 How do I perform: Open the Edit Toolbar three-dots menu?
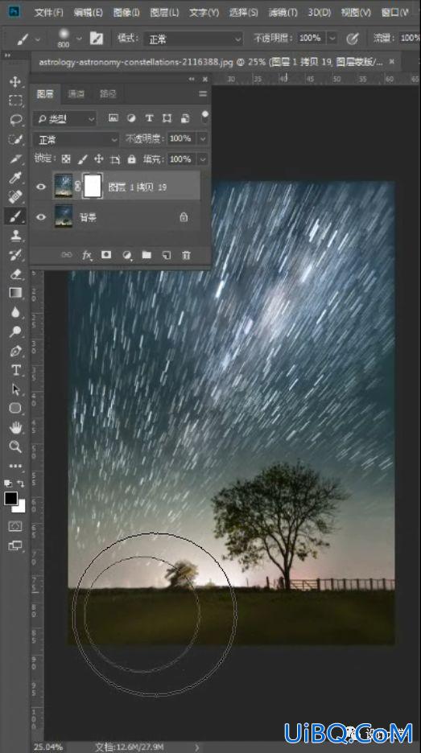[15, 466]
